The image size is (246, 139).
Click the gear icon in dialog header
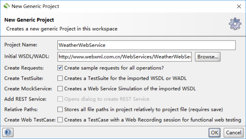point(235,24)
